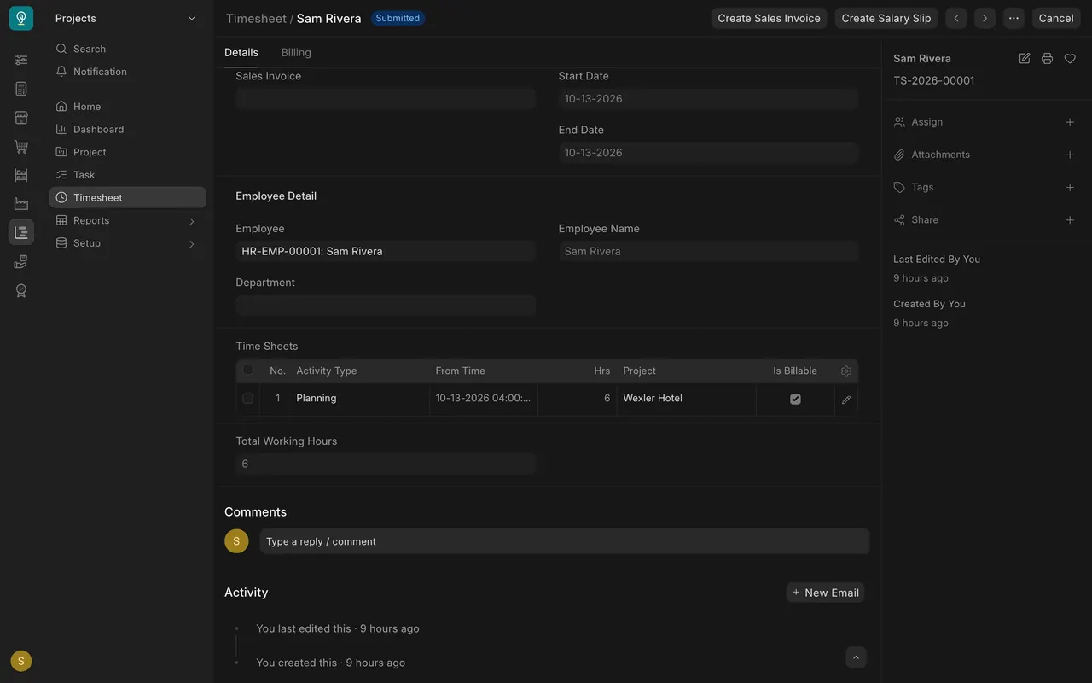Click the Wexler Hotel project cell

tap(686, 399)
